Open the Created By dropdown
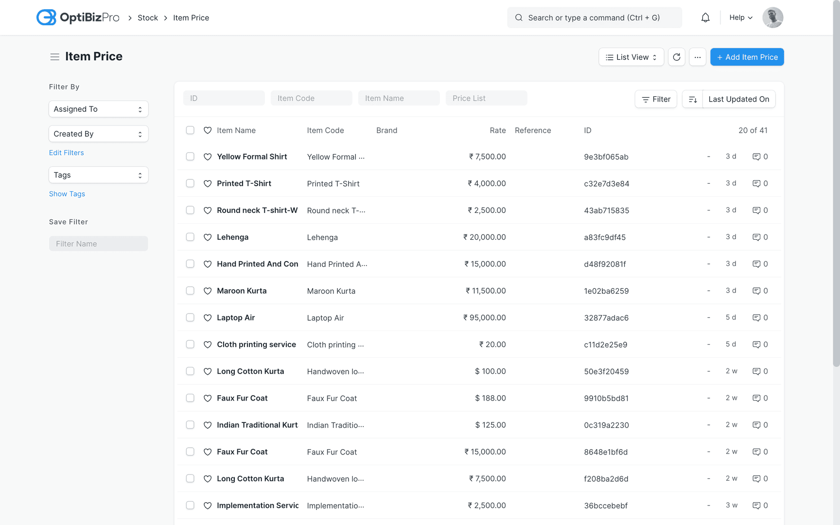 (98, 134)
